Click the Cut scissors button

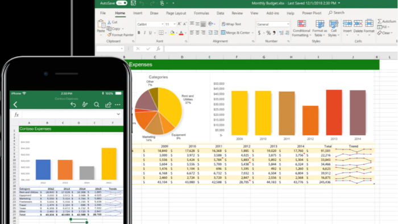click(112, 22)
